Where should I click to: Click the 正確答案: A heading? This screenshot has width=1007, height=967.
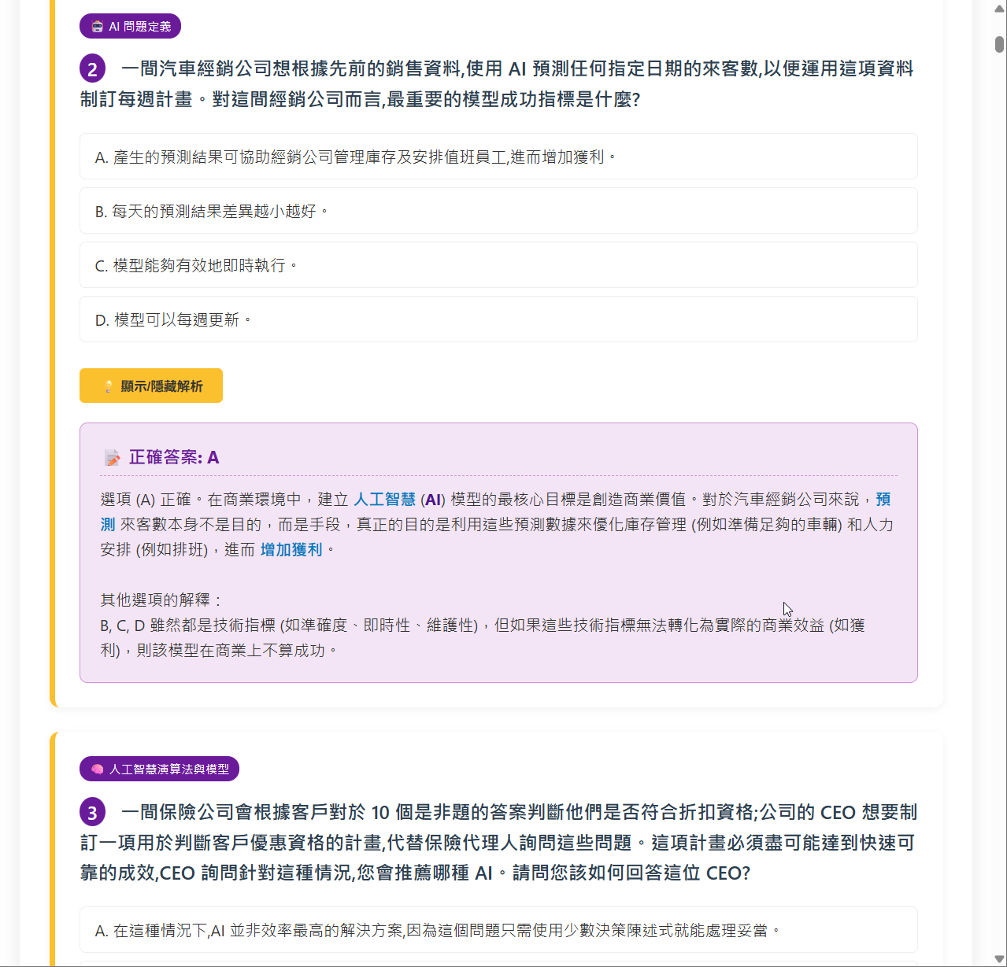(174, 457)
